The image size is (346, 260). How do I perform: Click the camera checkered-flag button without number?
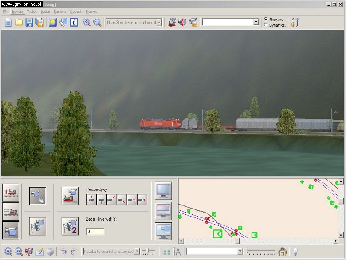(38, 226)
